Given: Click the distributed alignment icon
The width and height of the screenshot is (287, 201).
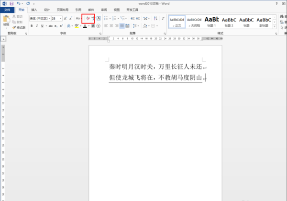Looking at the screenshot, I should tap(127, 26).
